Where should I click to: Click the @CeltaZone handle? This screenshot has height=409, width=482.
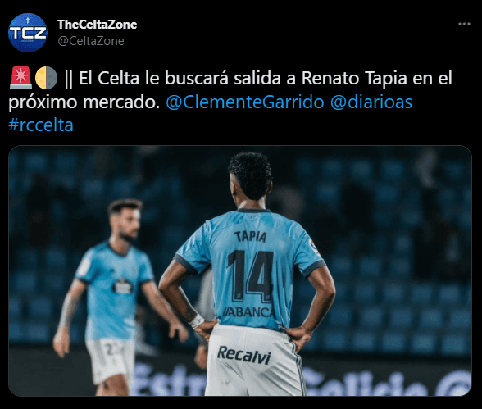[91, 41]
